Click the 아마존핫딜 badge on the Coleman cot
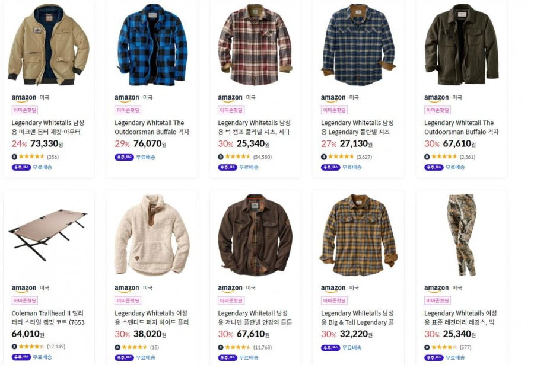534x365 pixels. tap(25, 300)
